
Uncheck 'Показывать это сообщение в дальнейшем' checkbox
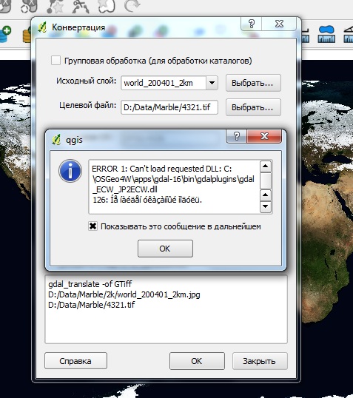[x=93, y=226]
